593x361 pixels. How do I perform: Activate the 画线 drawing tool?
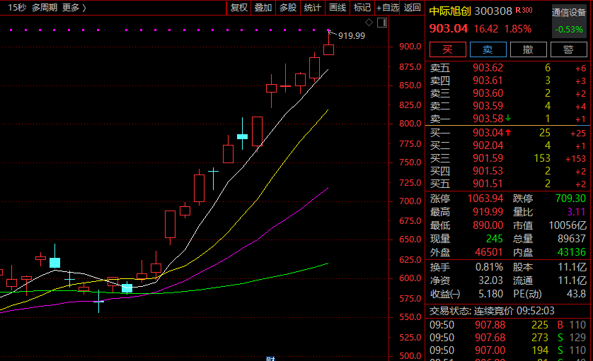(338, 8)
